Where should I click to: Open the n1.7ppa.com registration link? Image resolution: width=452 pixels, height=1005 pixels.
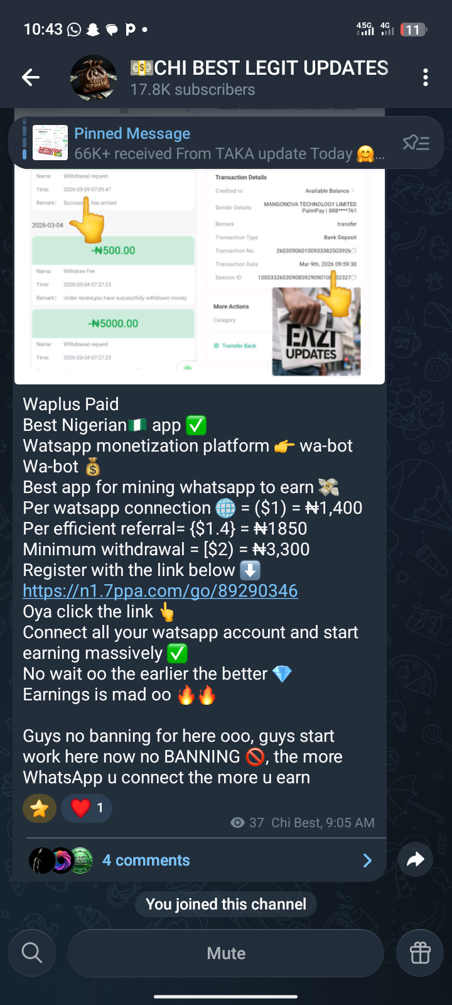pyautogui.click(x=160, y=591)
